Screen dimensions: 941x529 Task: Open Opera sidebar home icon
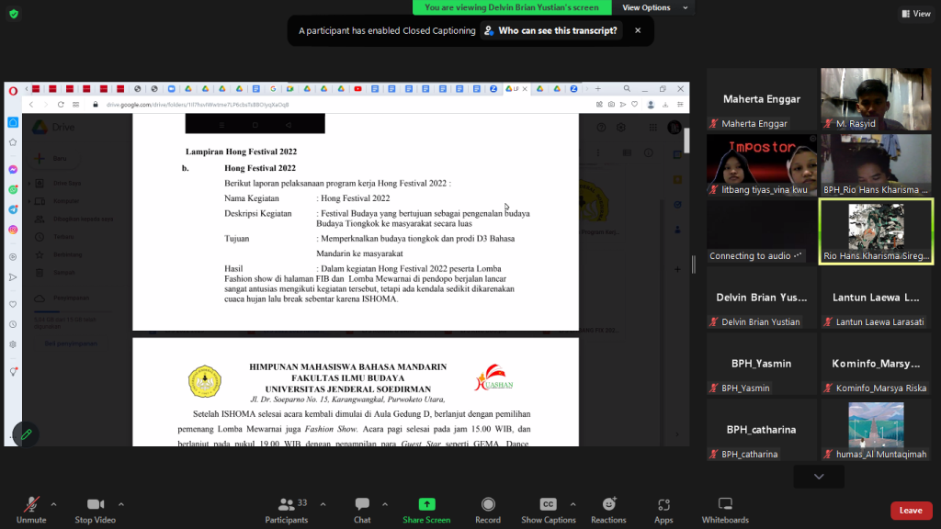(13, 122)
